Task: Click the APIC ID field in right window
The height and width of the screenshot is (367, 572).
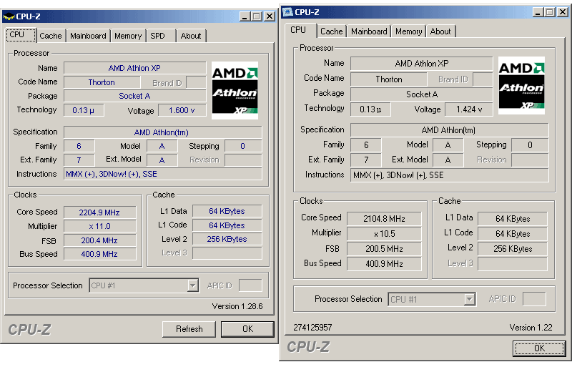Action: [534, 299]
